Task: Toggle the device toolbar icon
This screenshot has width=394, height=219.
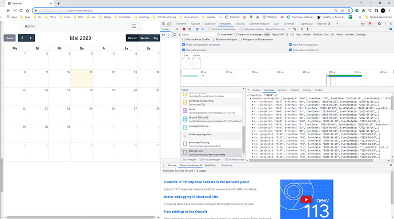Action: pyautogui.click(x=169, y=23)
